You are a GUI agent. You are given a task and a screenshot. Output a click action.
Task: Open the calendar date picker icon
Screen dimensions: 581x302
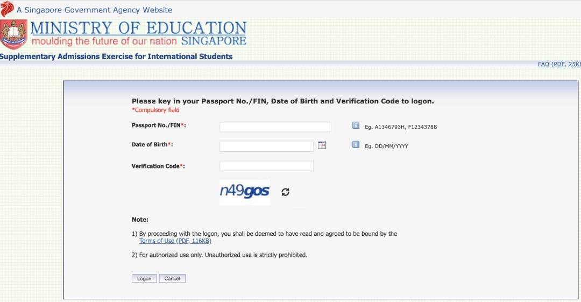[322, 145]
